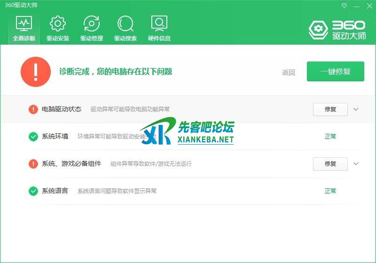
Task: Click the 一键修复 one-click repair button
Action: pyautogui.click(x=335, y=72)
